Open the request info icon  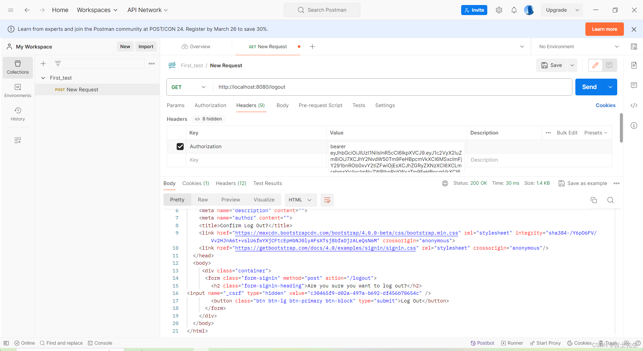pyautogui.click(x=634, y=125)
